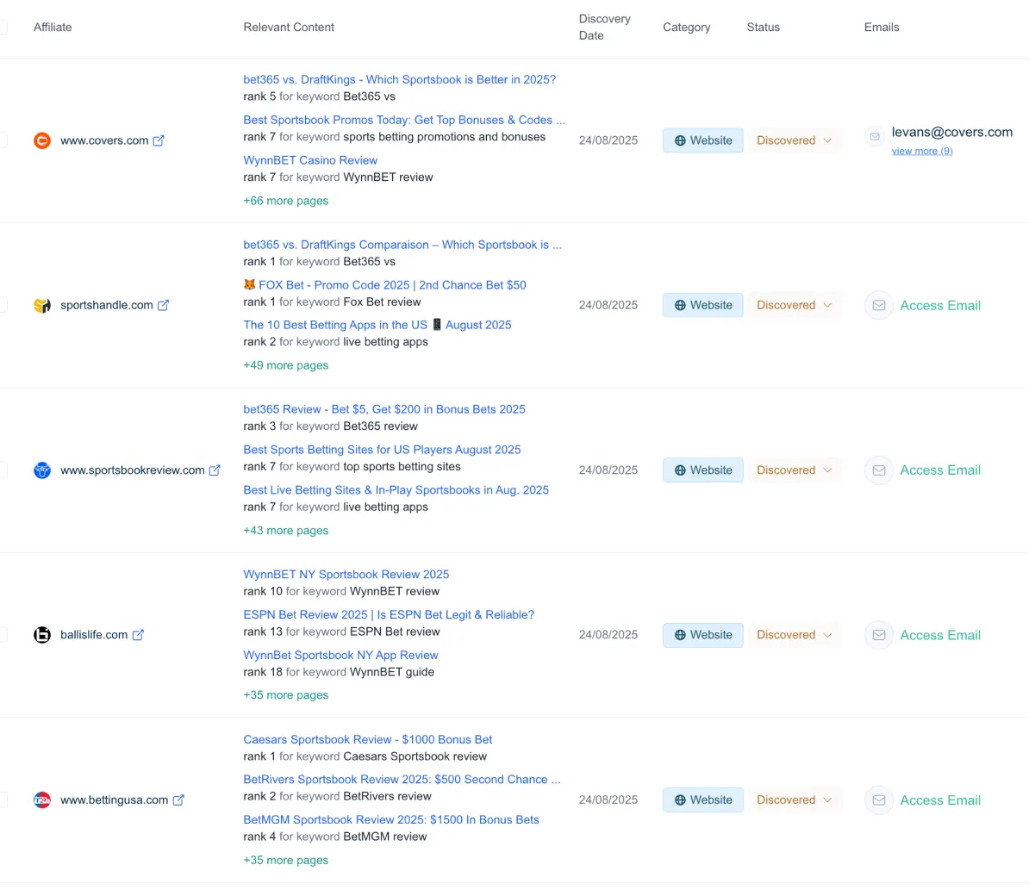
Task: Open 'Best Sportsbook Promos Today' link
Action: click(x=403, y=120)
